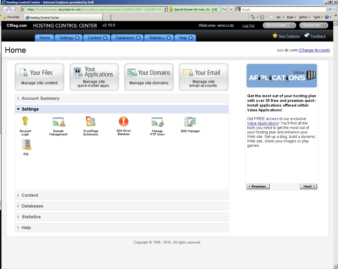Click the Print toolbar icon

click(279, 17)
